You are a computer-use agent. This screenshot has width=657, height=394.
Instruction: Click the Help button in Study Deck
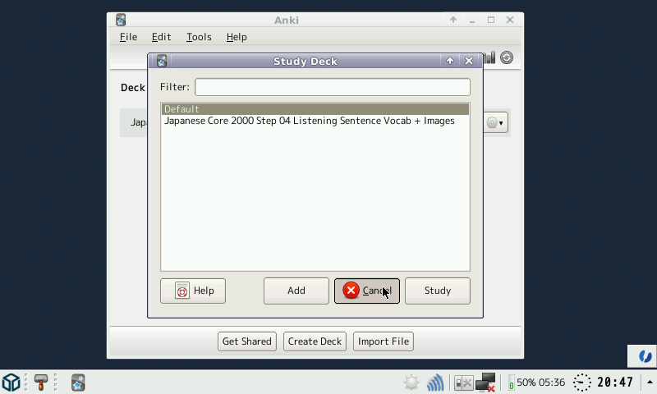tap(193, 291)
